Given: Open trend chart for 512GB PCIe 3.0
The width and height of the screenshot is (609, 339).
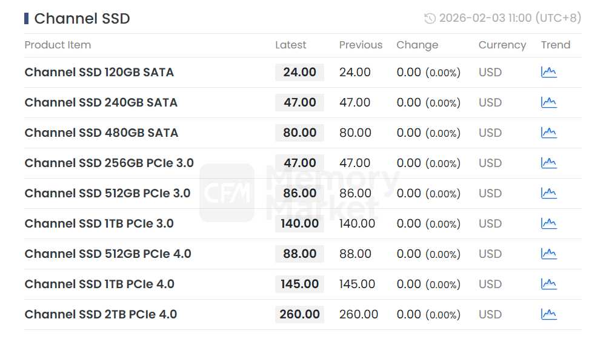Looking at the screenshot, I should click(x=548, y=194).
